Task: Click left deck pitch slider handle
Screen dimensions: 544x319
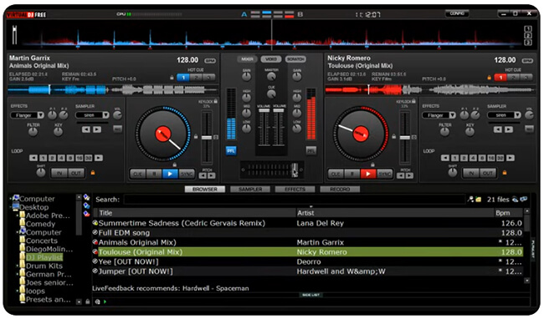Action: tap(207, 138)
